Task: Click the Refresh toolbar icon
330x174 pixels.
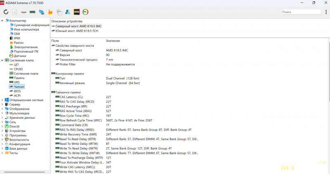Action: coord(6,12)
